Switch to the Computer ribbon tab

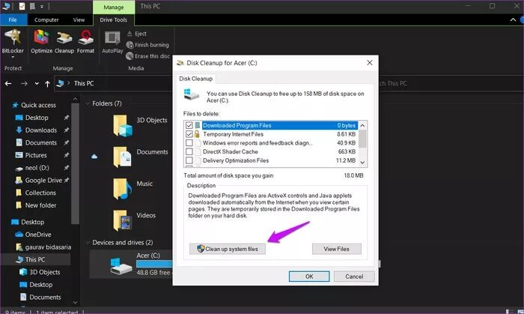(46, 19)
